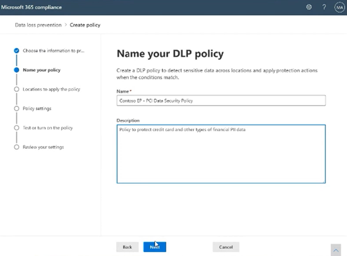Select the active Name your policy step circle
This screenshot has height=256, width=347.
(x=16, y=70)
